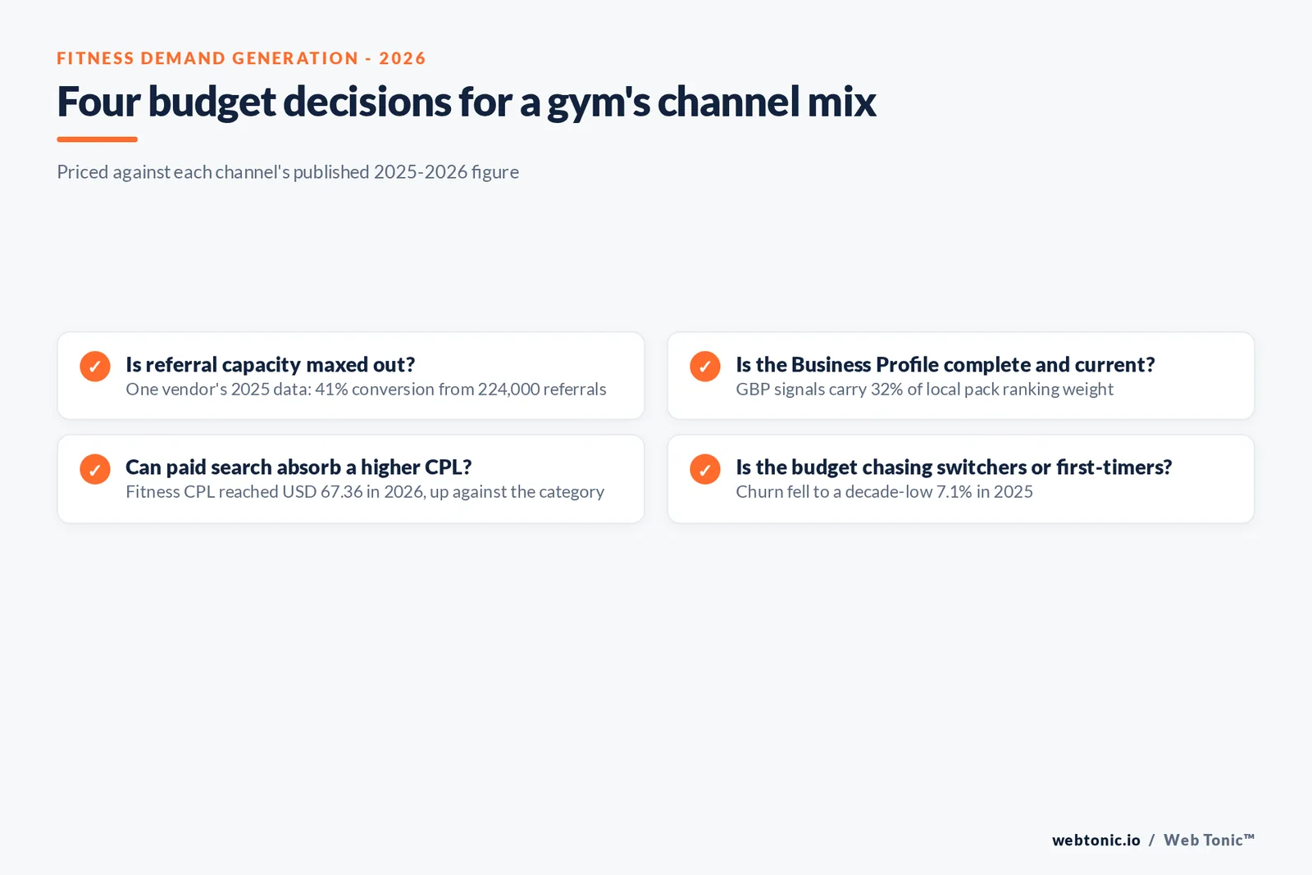Click the 'GBP signals carry 32%' line
The height and width of the screenshot is (875, 1312).
(x=924, y=389)
